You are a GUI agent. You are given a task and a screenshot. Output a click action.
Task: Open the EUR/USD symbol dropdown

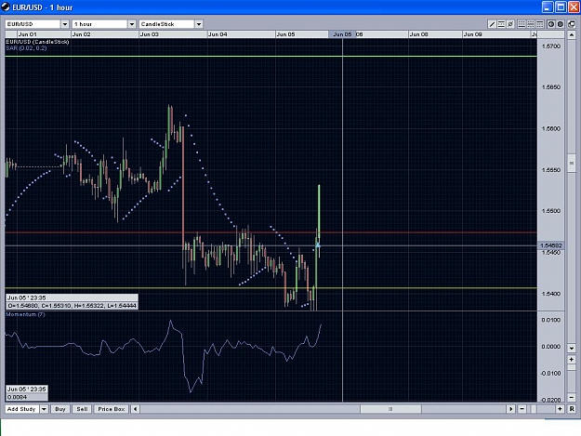tap(65, 24)
